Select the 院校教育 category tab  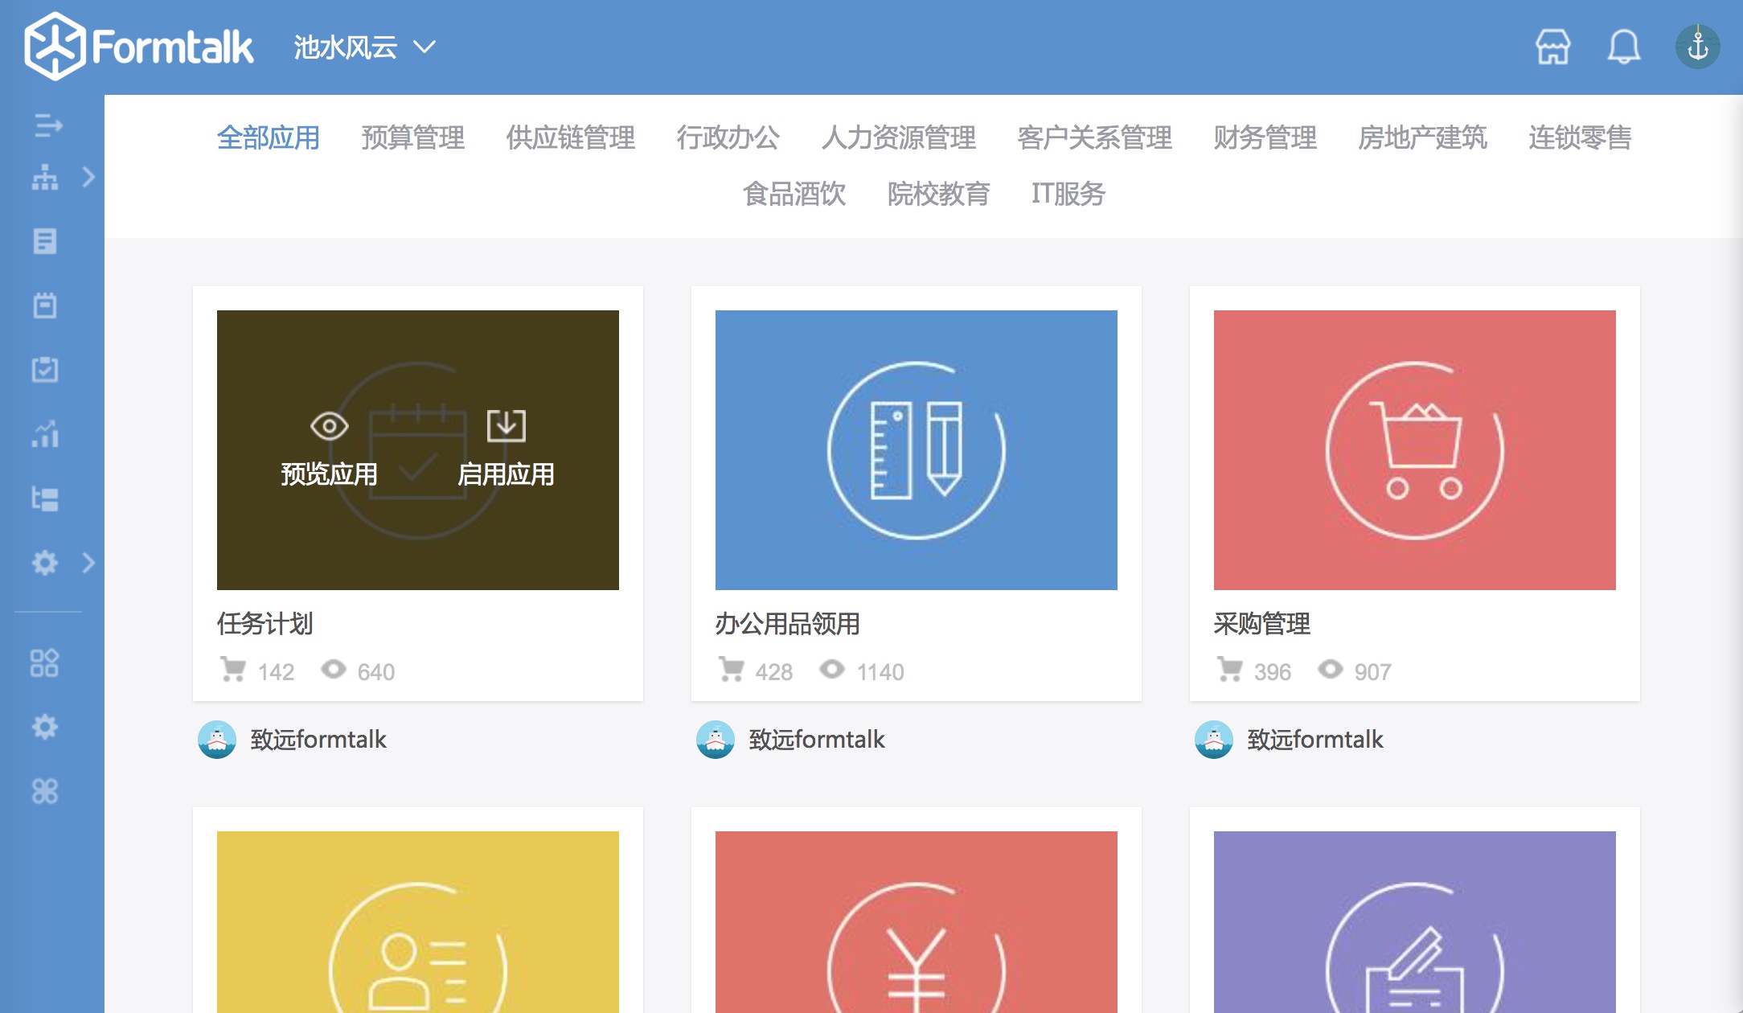coord(939,194)
